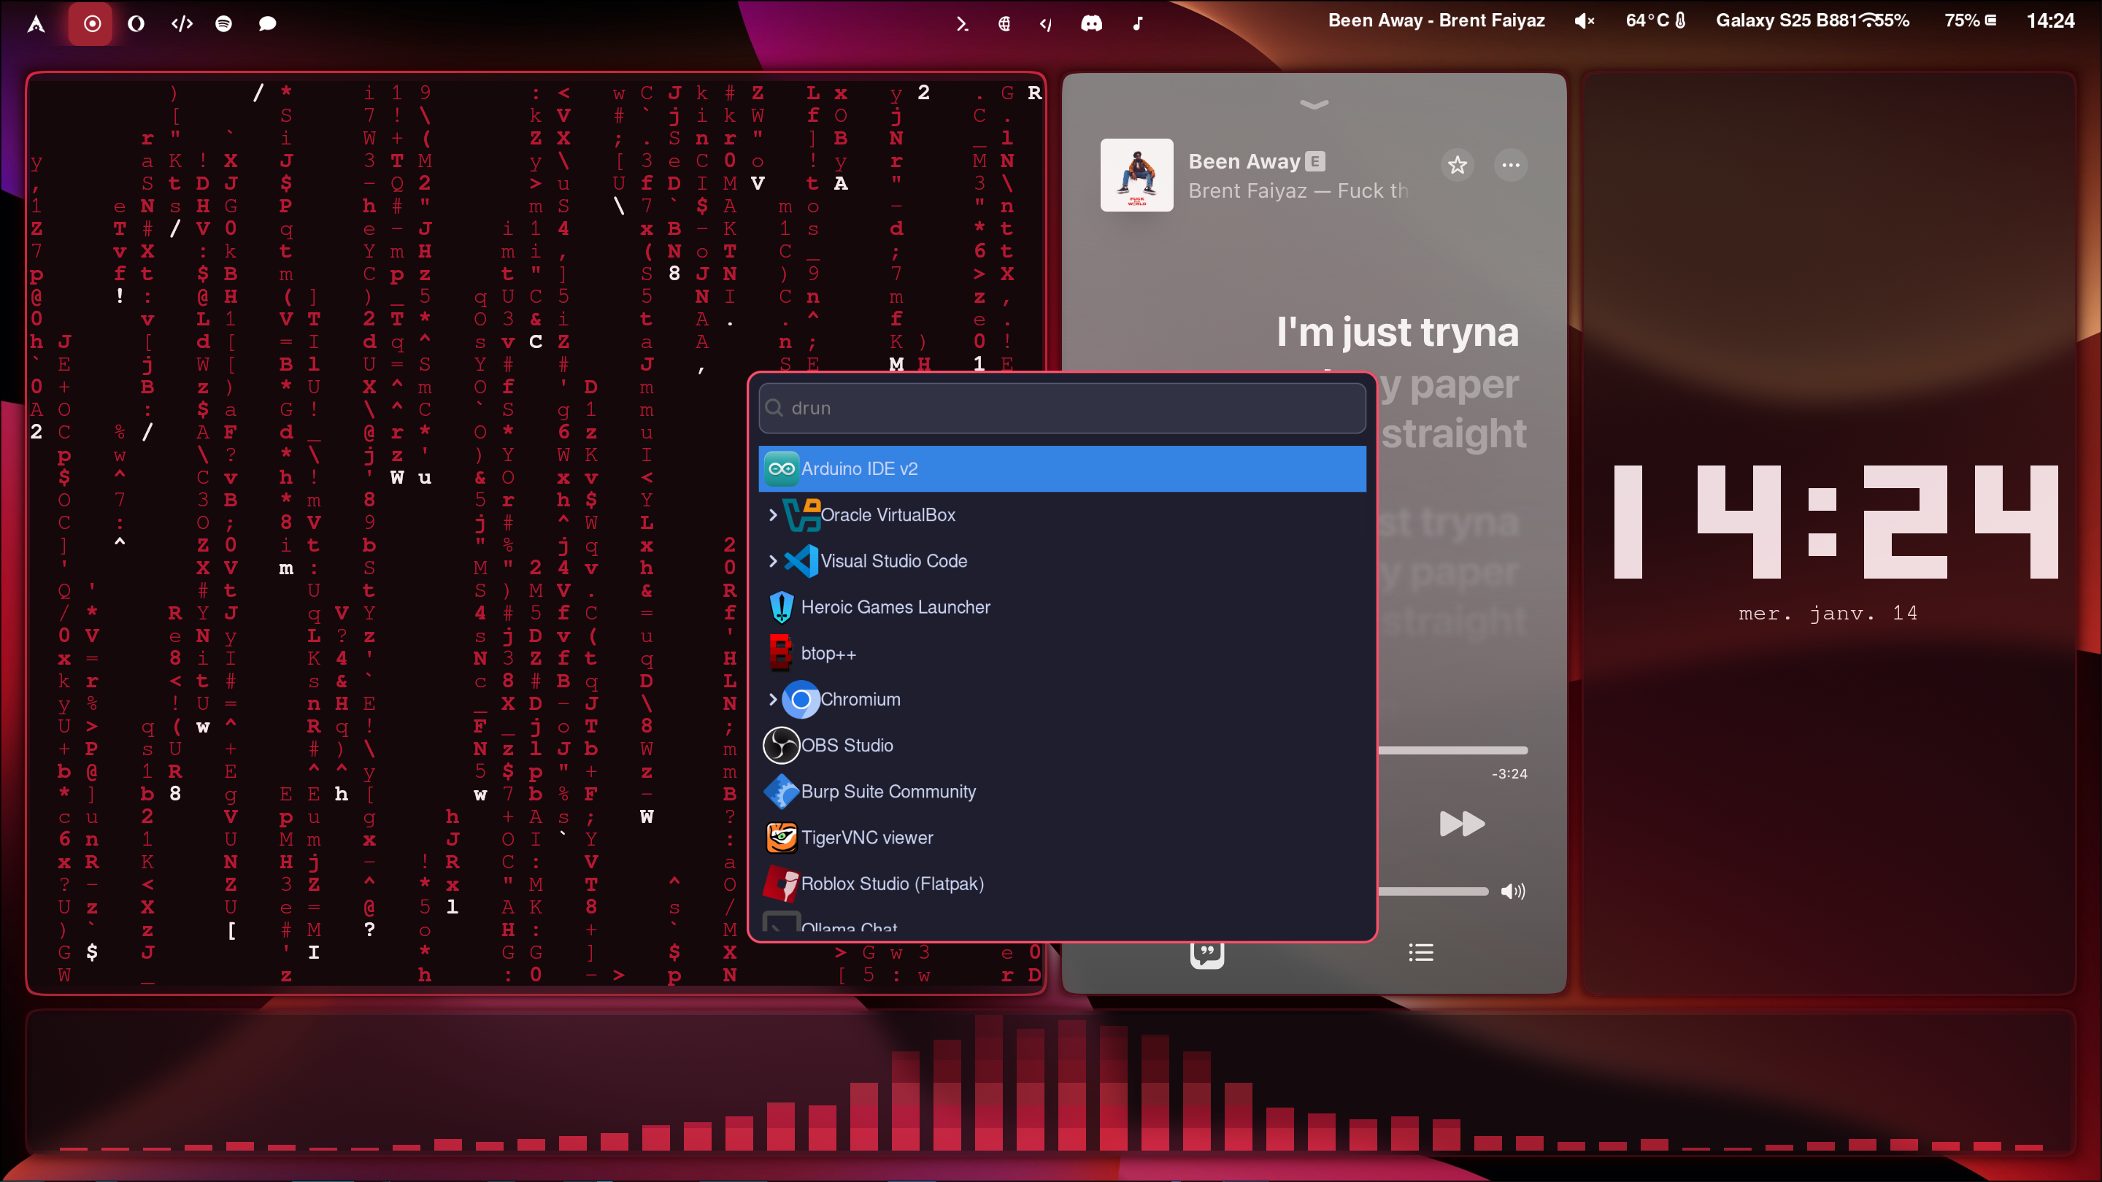Launch btop++ from the launcher
Viewport: 2102px width, 1182px height.
pos(1062,654)
